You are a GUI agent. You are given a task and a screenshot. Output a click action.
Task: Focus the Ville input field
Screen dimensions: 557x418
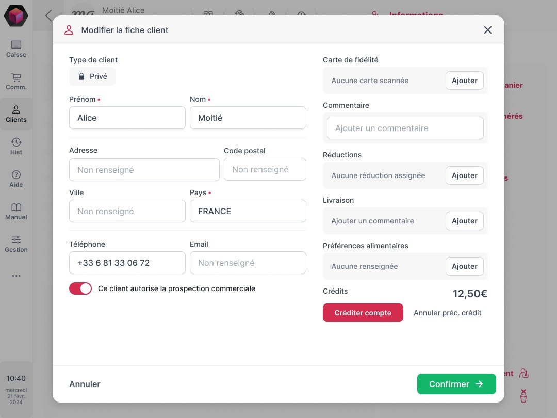pyautogui.click(x=127, y=211)
